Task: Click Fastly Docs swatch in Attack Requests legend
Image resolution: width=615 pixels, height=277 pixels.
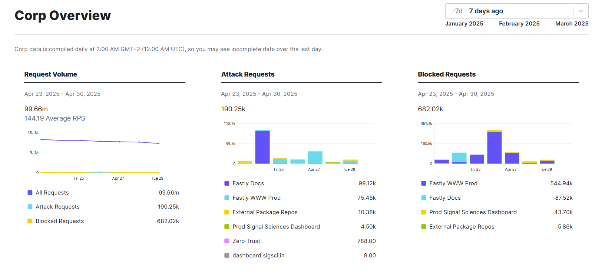Action: pyautogui.click(x=227, y=183)
